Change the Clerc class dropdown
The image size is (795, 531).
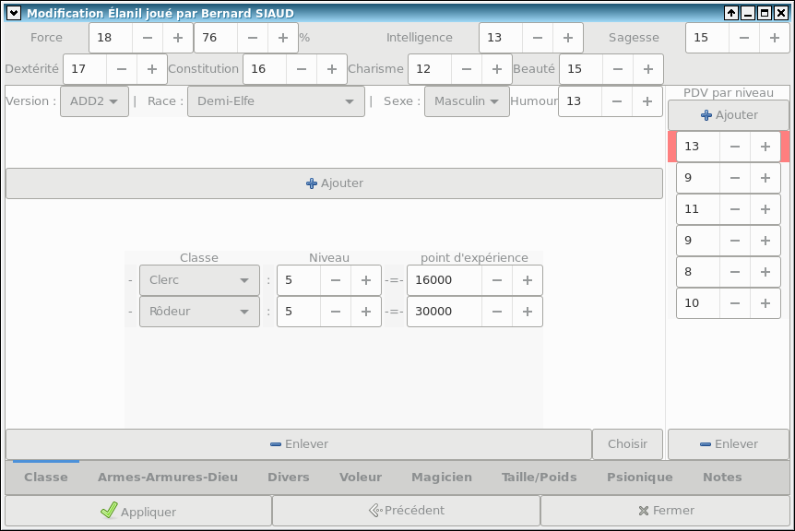(x=199, y=280)
